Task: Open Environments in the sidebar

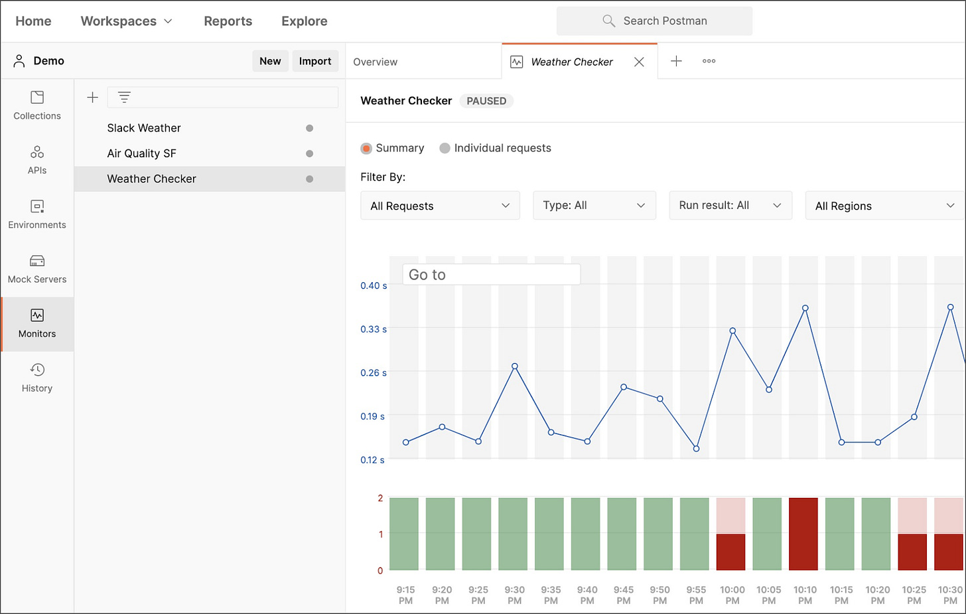Action: click(x=37, y=214)
